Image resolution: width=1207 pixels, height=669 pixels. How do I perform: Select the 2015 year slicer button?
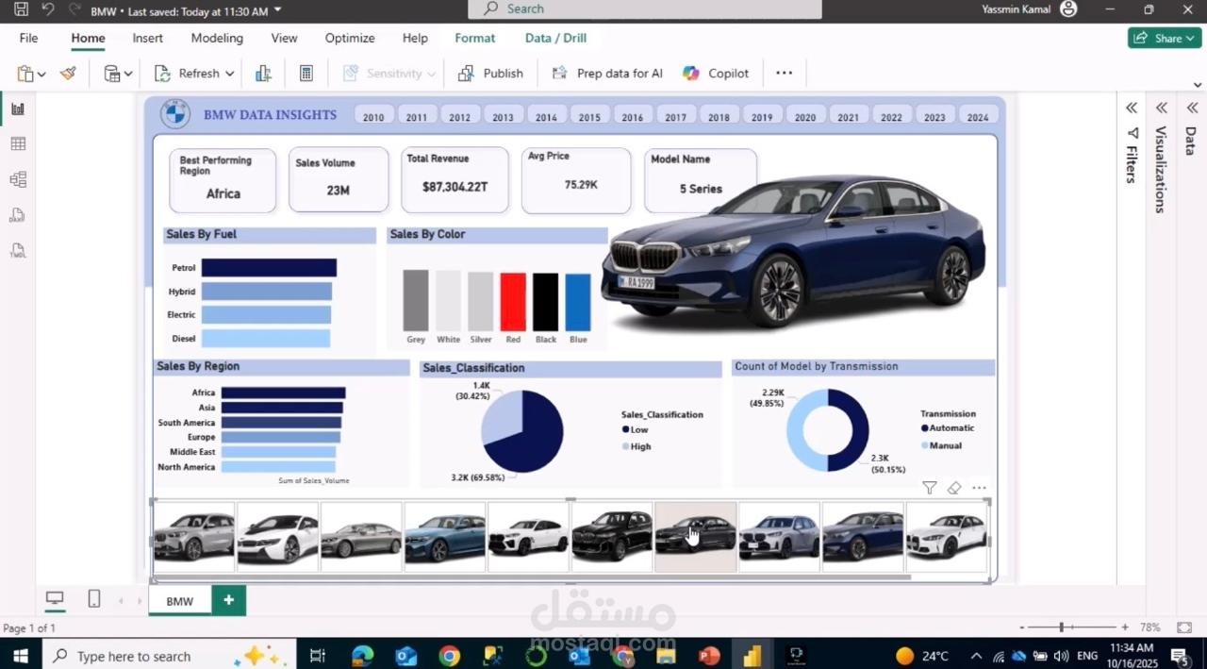pyautogui.click(x=588, y=115)
